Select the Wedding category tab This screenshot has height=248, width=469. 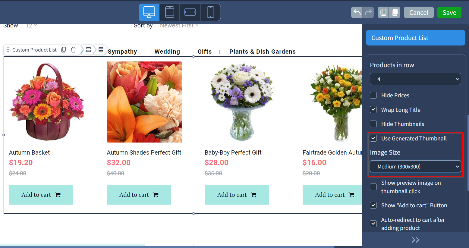pyautogui.click(x=167, y=52)
